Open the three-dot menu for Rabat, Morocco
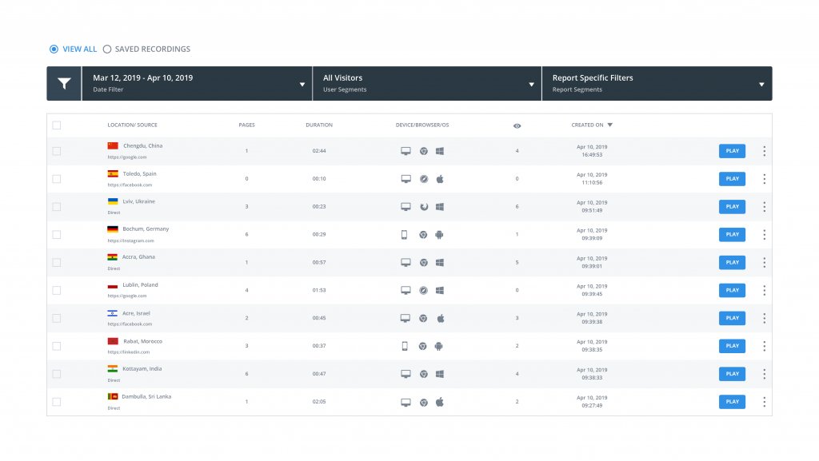The height and width of the screenshot is (461, 819). [764, 346]
